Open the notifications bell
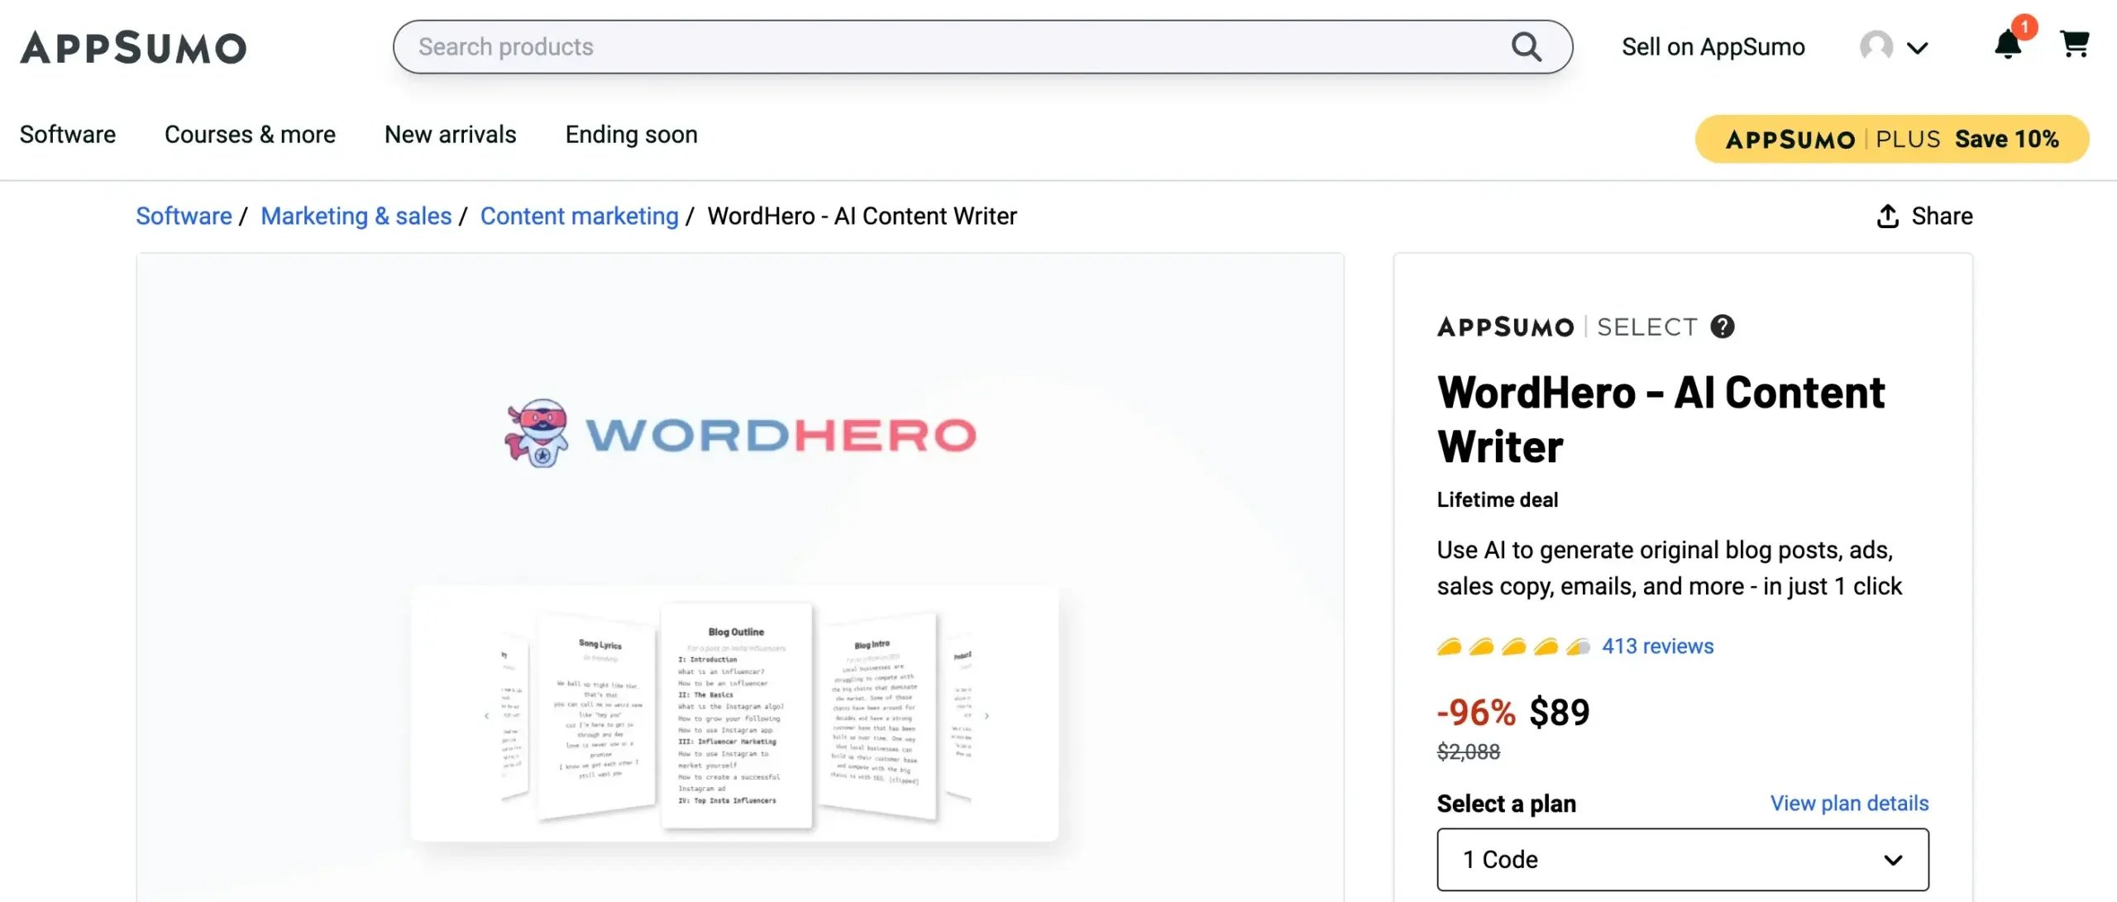This screenshot has width=2117, height=902. click(x=2007, y=44)
